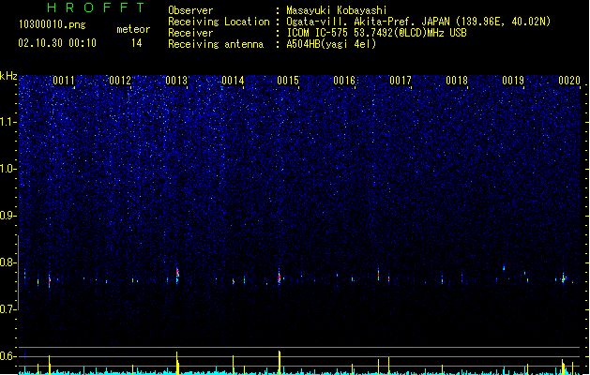Click the meteor count value 14
Viewport: 590px width, 375px height.
[137, 43]
